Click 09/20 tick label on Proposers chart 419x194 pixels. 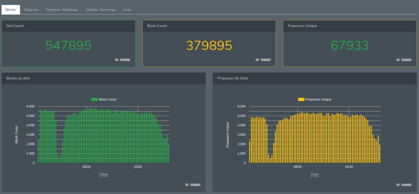298,167
